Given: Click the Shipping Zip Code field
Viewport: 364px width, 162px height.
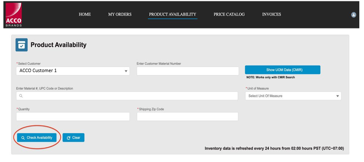Looking at the screenshot, I should click(x=187, y=117).
